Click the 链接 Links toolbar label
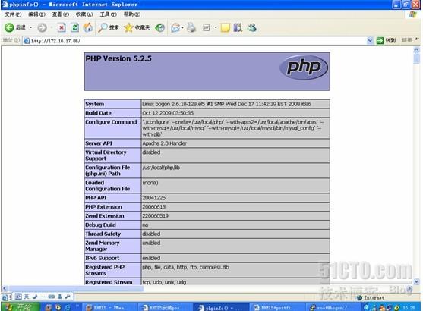 (407, 40)
